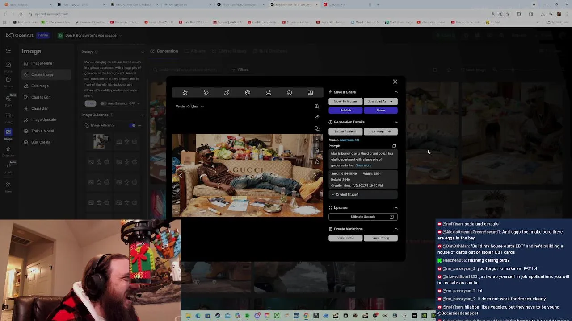Toggle the Auto Enhance switch

(103, 103)
